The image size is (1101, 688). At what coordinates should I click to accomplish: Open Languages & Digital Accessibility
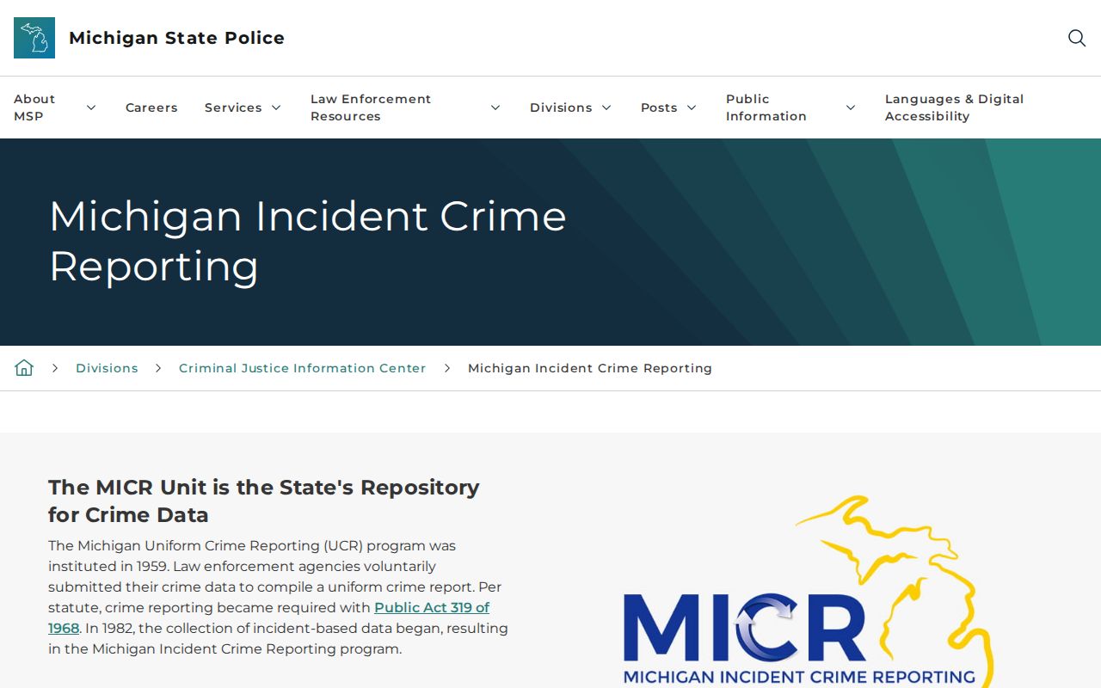[x=955, y=107]
